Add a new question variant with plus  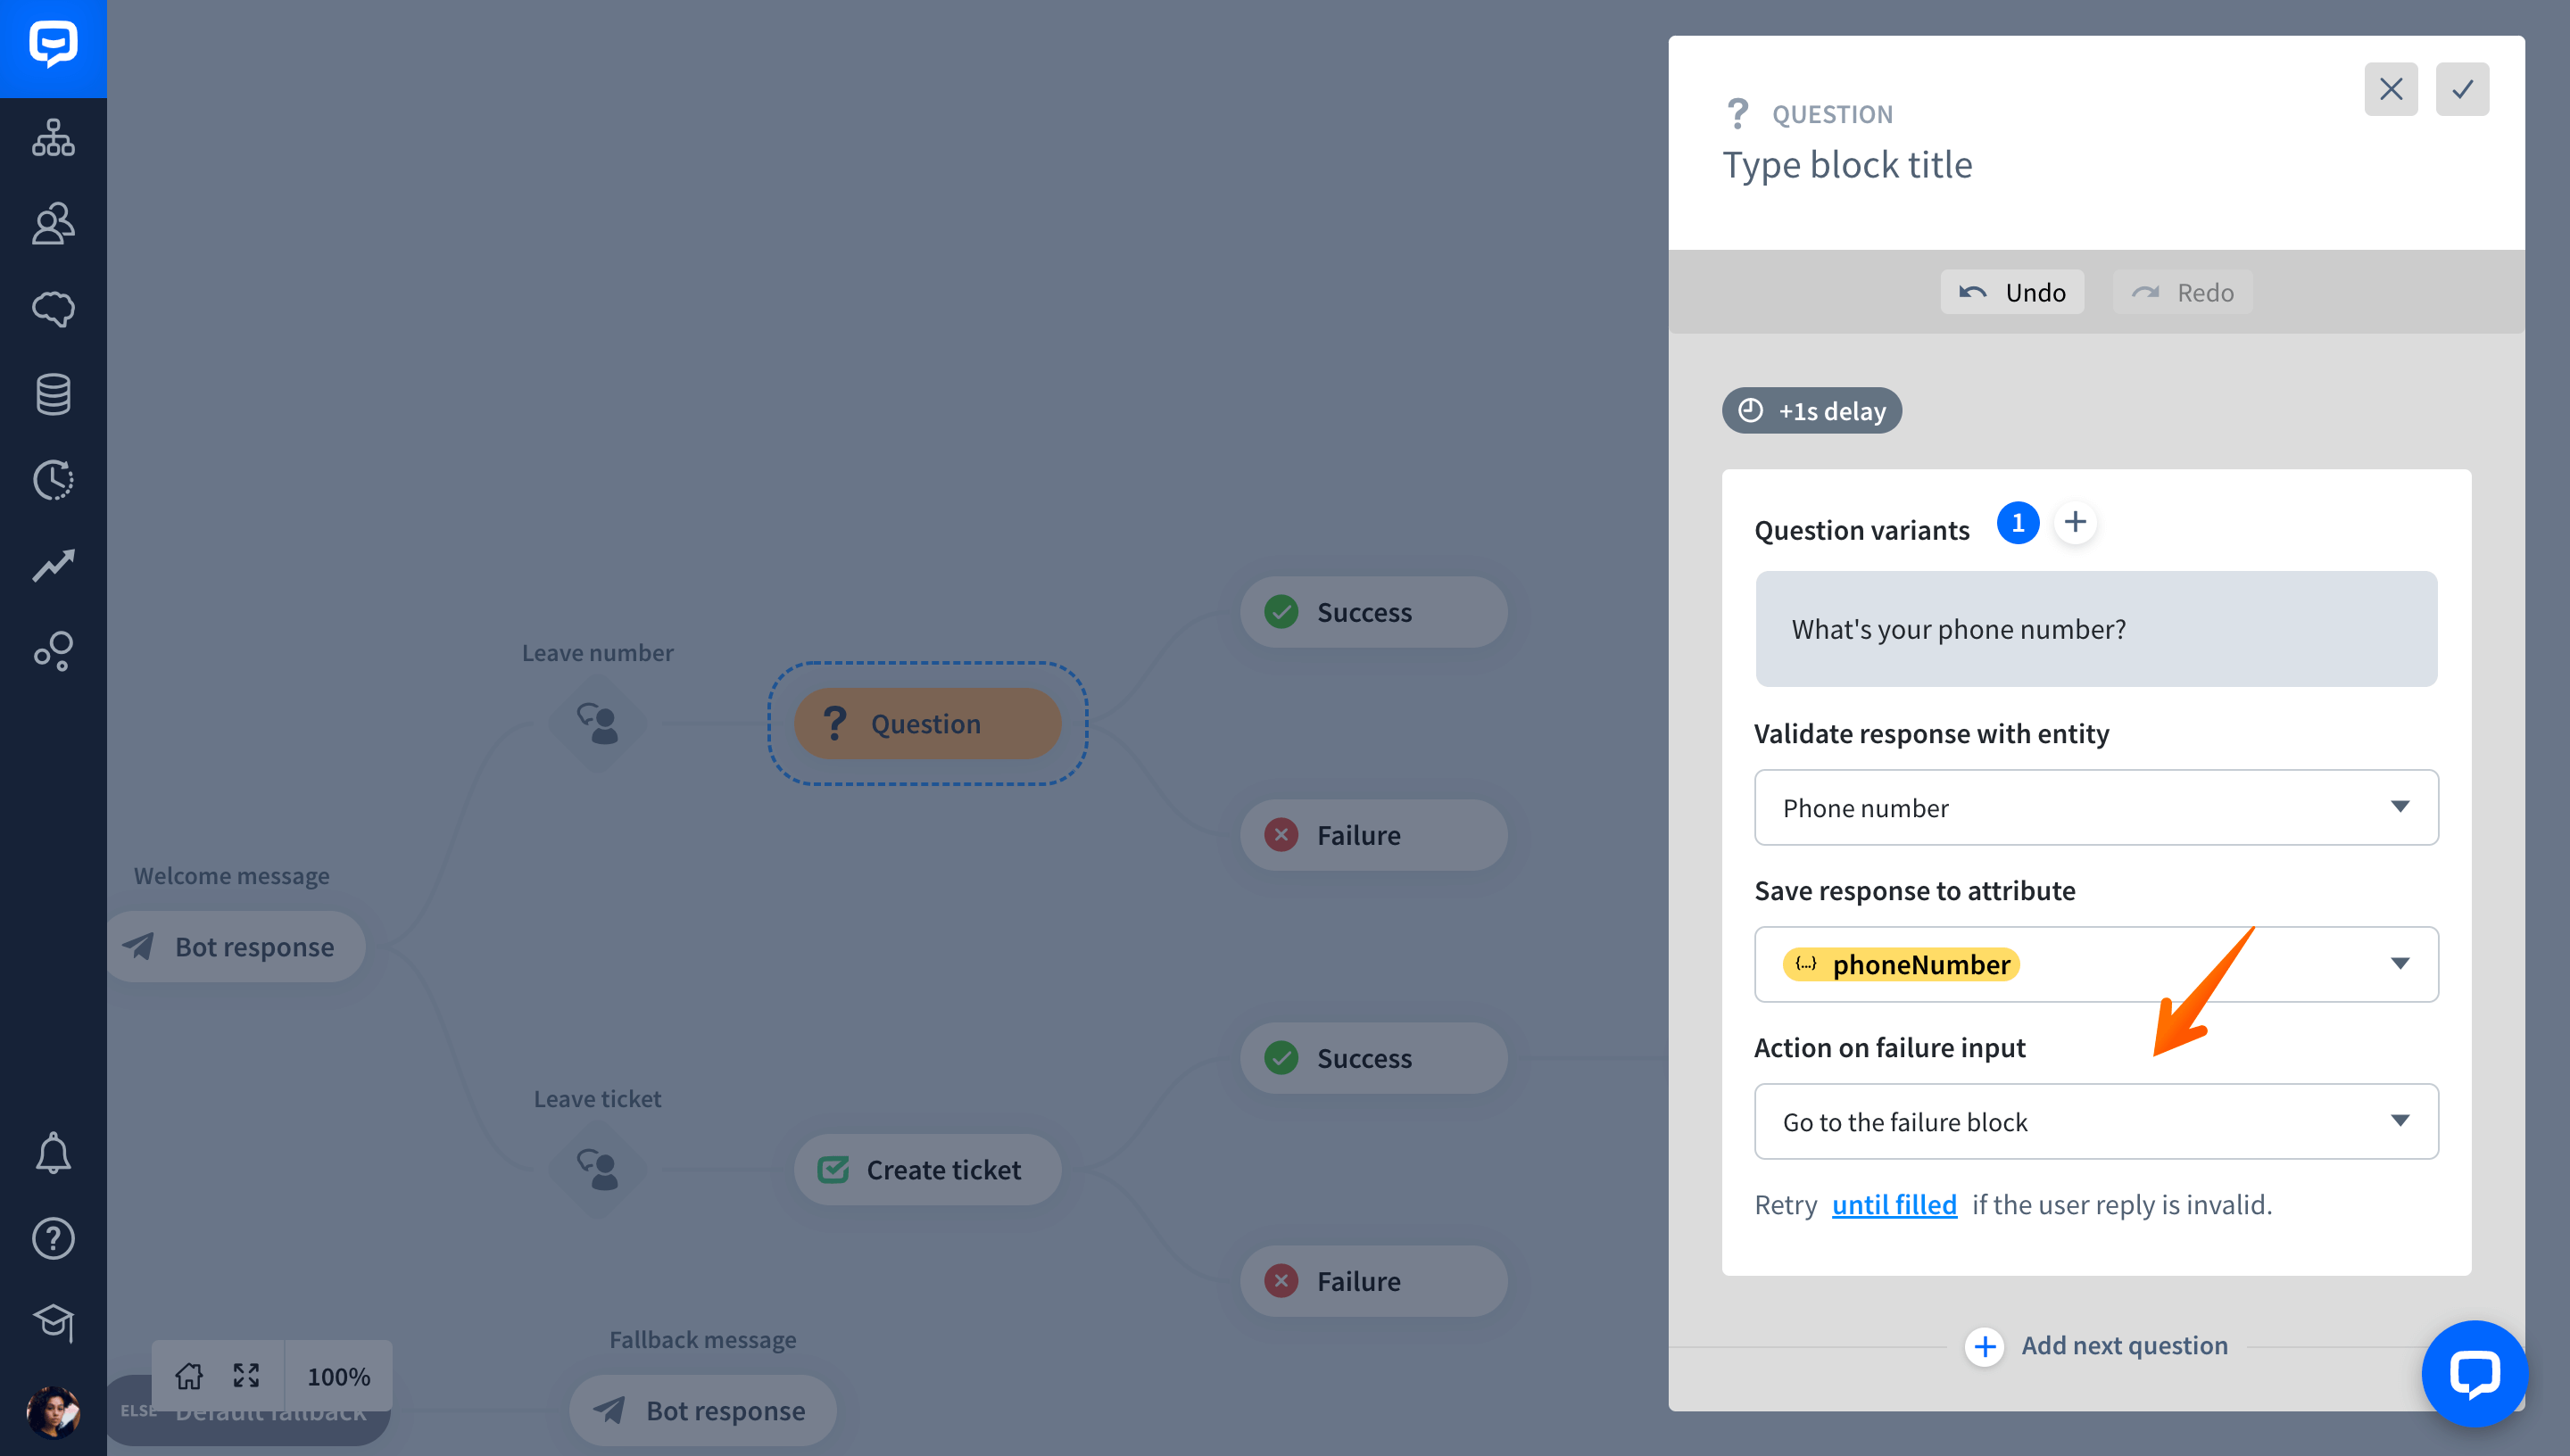tap(2075, 522)
